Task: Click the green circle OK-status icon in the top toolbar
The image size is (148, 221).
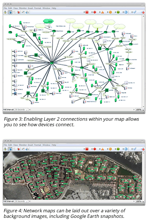Action: [118, 12]
